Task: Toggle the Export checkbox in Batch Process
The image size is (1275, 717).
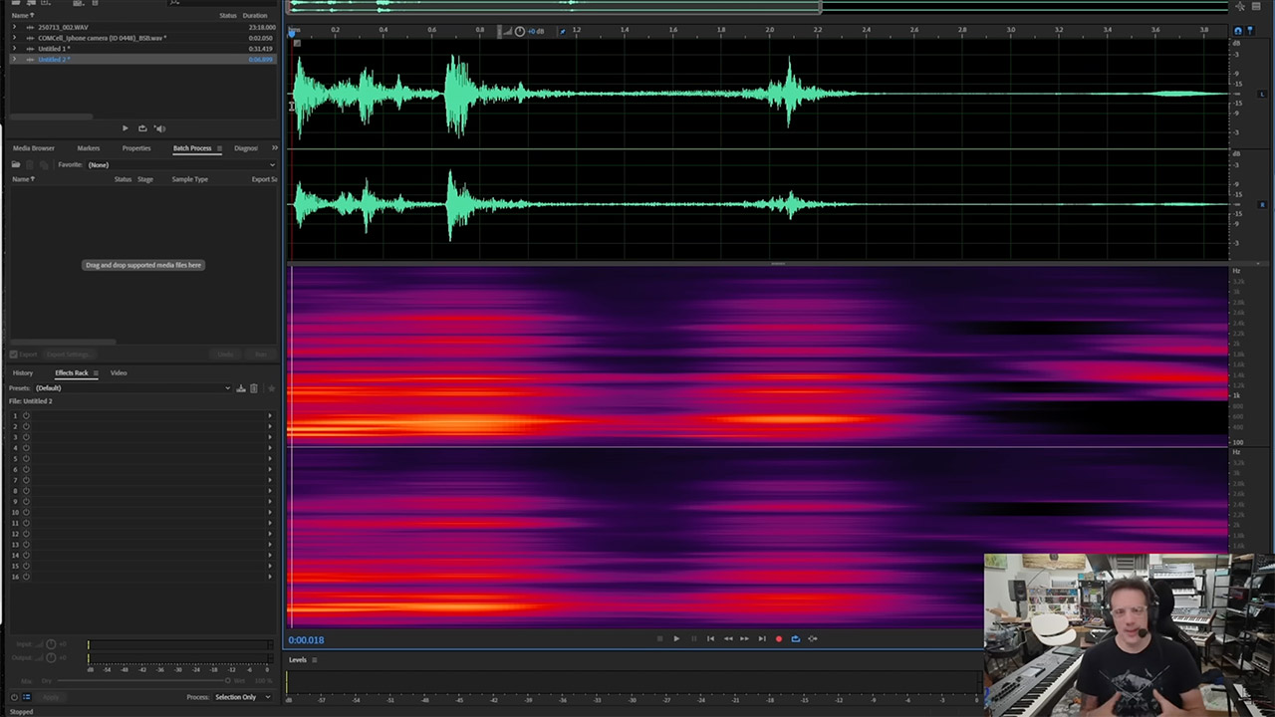Action: tap(14, 355)
